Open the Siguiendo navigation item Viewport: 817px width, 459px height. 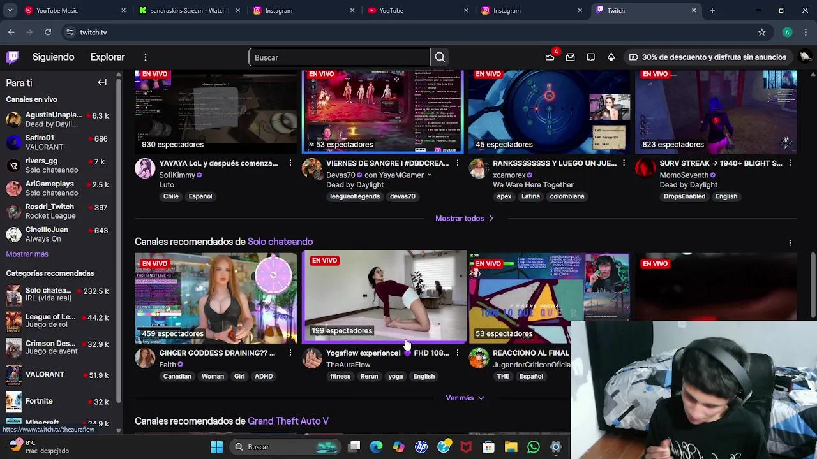53,57
